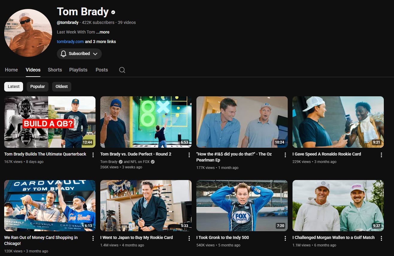Select the Videos tab
Image resolution: width=394 pixels, height=256 pixels.
point(33,70)
